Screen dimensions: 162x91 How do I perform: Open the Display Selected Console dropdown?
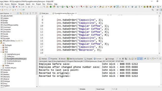(x=150, y=59)
